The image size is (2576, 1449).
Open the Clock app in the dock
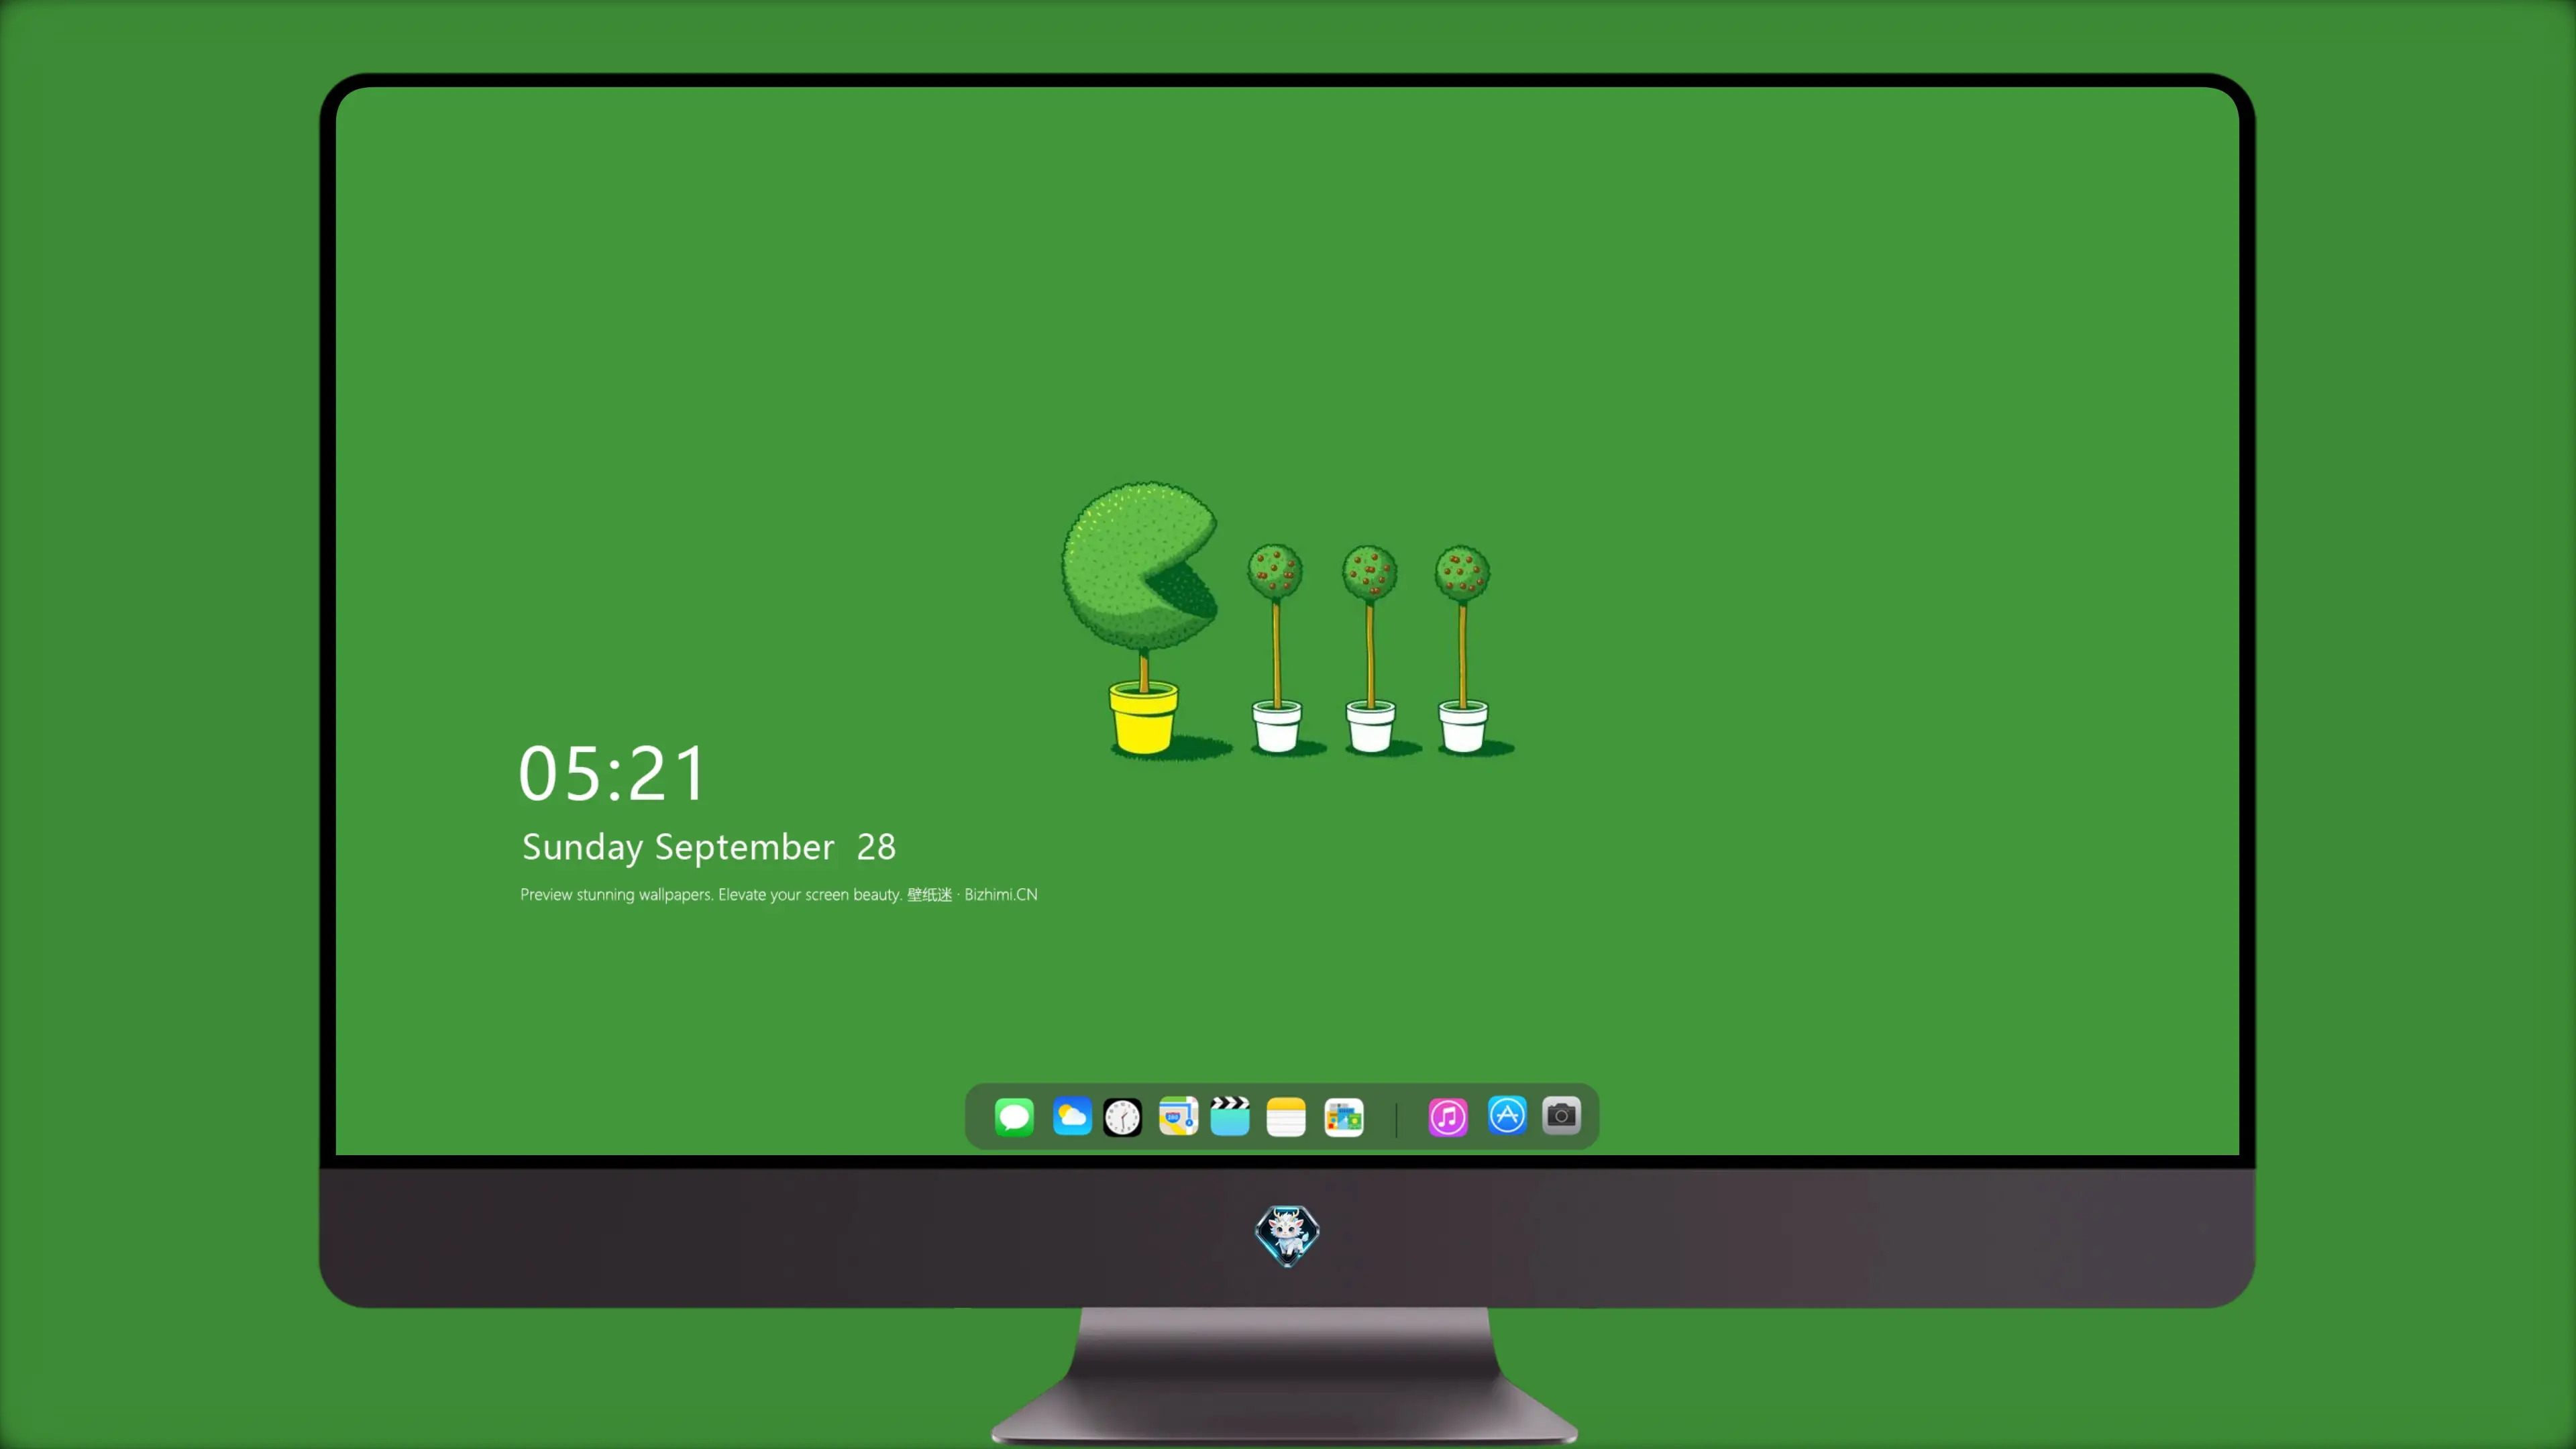tap(1122, 1117)
